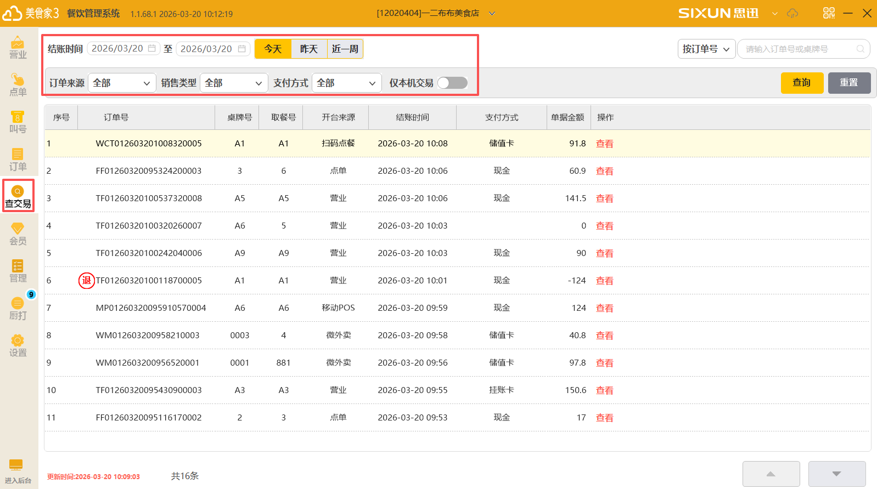This screenshot has height=489, width=877.
Task: Click the 查询 search button
Action: (x=802, y=83)
